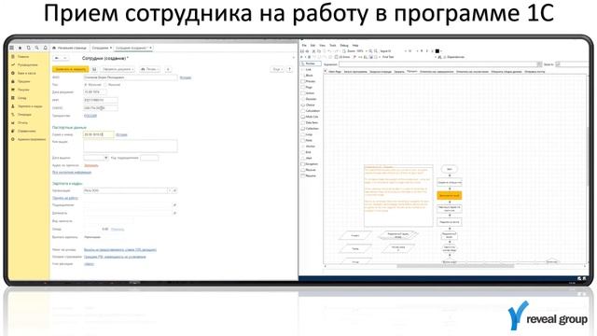Click the floppy disk save icon in 1C form
This screenshot has width=597, height=336.
point(94,69)
